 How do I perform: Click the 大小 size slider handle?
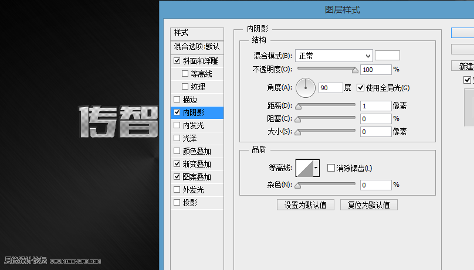pos(298,132)
